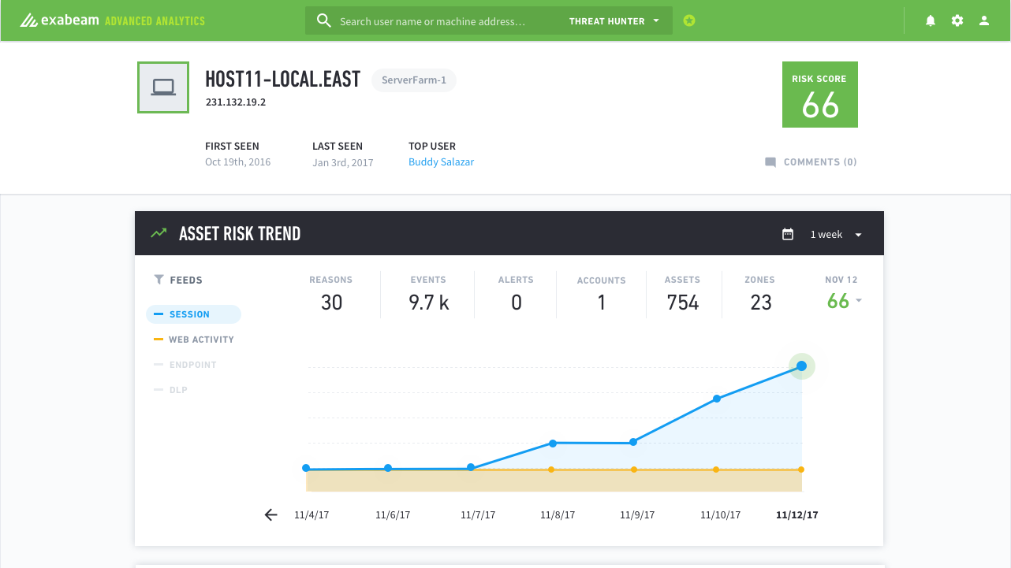Screen dimensions: 1011x568
Task: Click the comments speech bubble icon
Action: click(x=770, y=162)
